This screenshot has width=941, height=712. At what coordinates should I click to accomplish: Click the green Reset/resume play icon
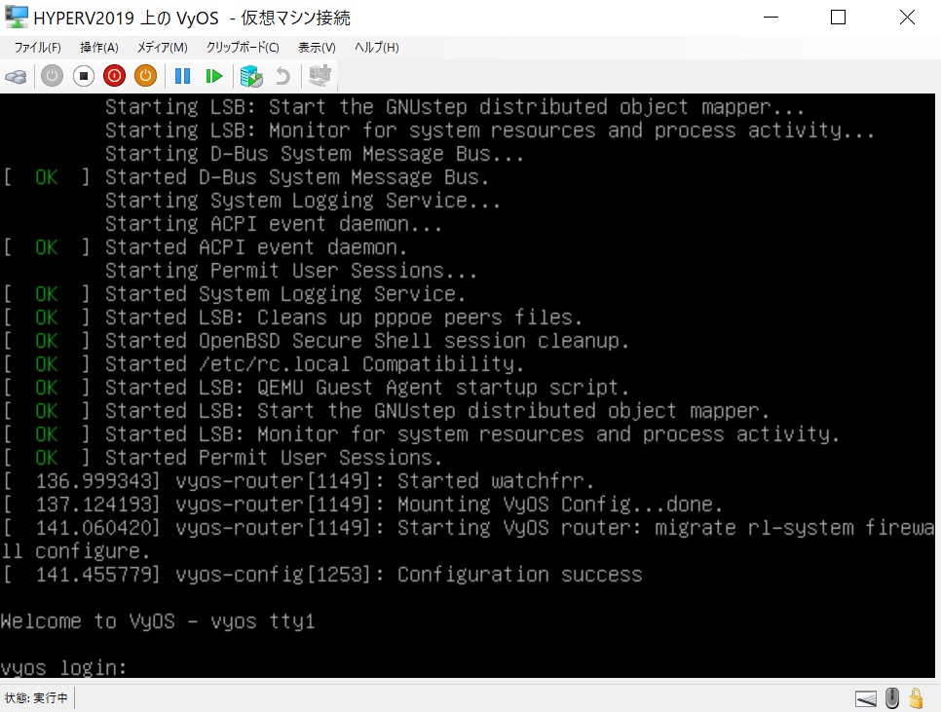click(x=213, y=76)
